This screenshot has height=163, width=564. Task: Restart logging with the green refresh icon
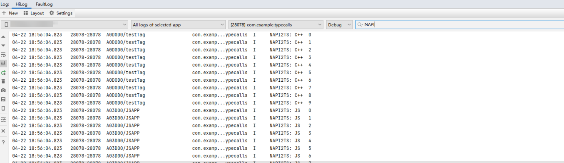(3, 73)
